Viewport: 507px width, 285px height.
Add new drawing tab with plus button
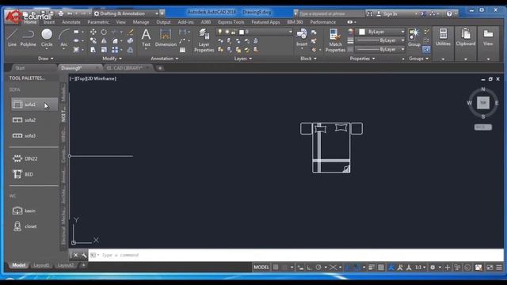click(160, 68)
